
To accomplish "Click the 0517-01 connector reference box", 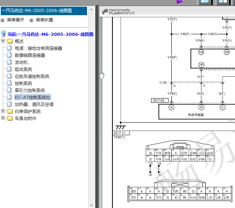I will pos(121,133).
